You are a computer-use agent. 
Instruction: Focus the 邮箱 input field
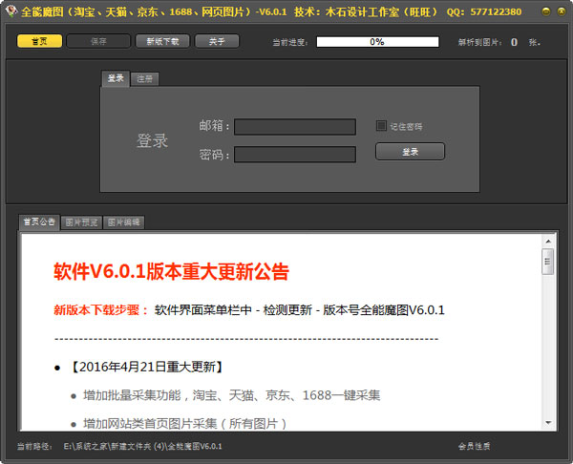point(295,127)
